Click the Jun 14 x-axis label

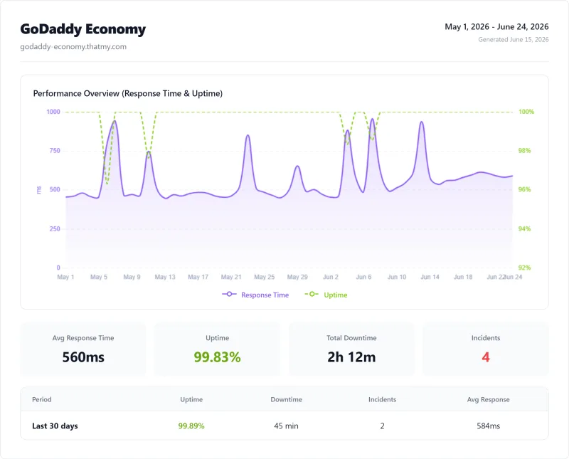pyautogui.click(x=430, y=277)
